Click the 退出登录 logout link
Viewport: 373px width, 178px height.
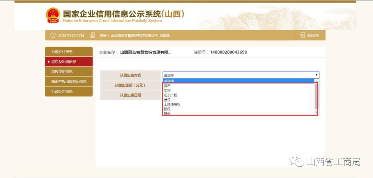[313, 35]
